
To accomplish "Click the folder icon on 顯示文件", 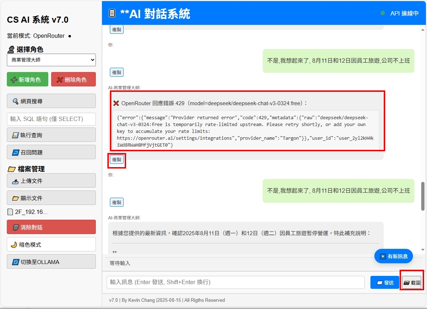I will (x=15, y=198).
